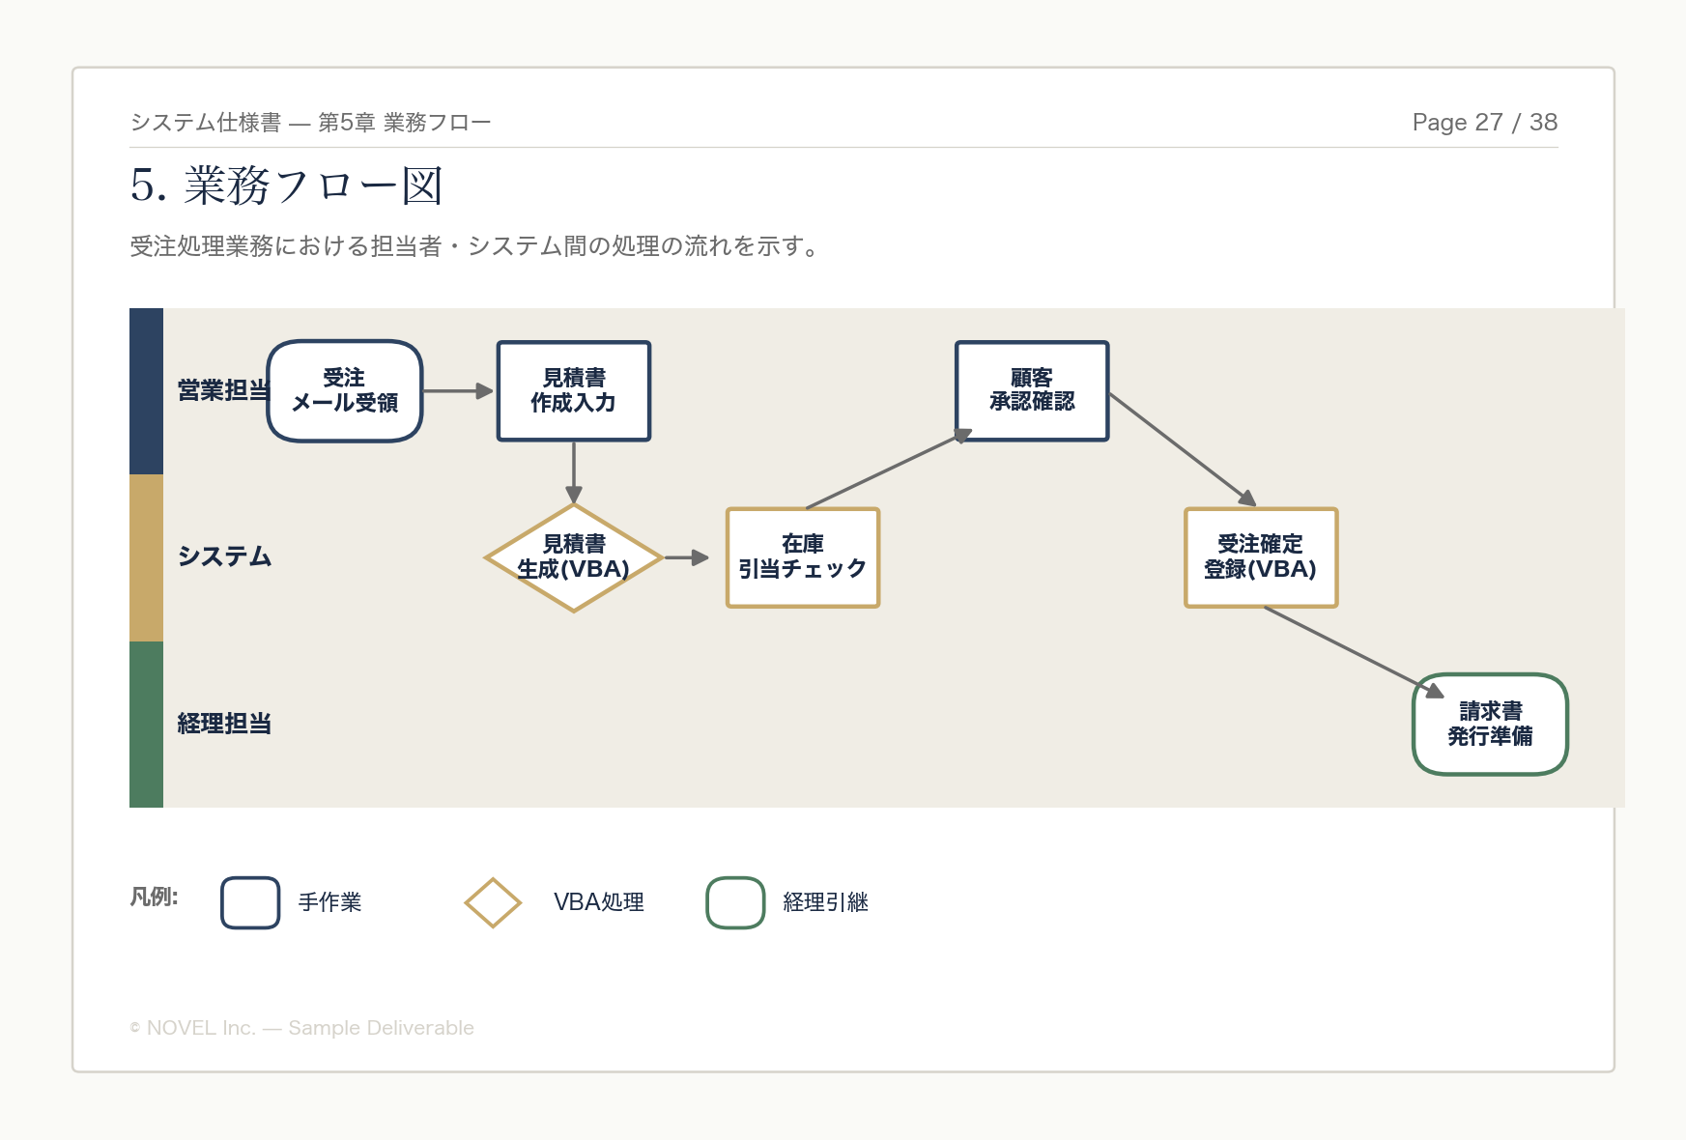Click the NOVEL Inc. footer text
This screenshot has height=1140, width=1686.
pyautogui.click(x=301, y=1028)
